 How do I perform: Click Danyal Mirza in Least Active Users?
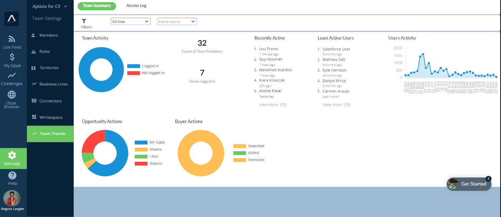[x=334, y=81]
